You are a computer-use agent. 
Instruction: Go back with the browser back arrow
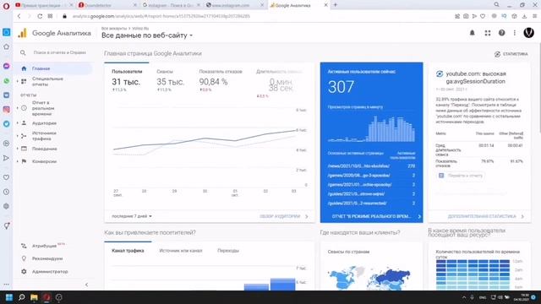(19, 16)
